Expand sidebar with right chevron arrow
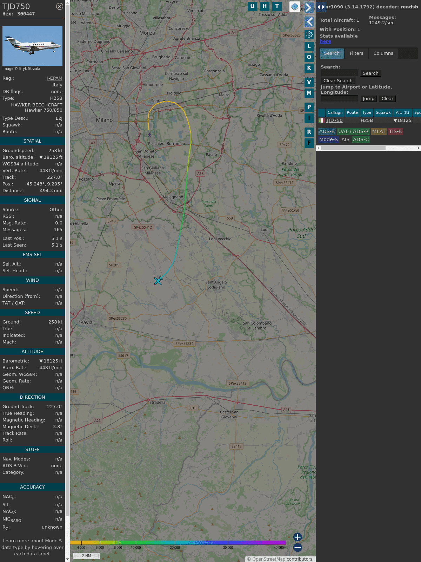 pyautogui.click(x=309, y=7)
